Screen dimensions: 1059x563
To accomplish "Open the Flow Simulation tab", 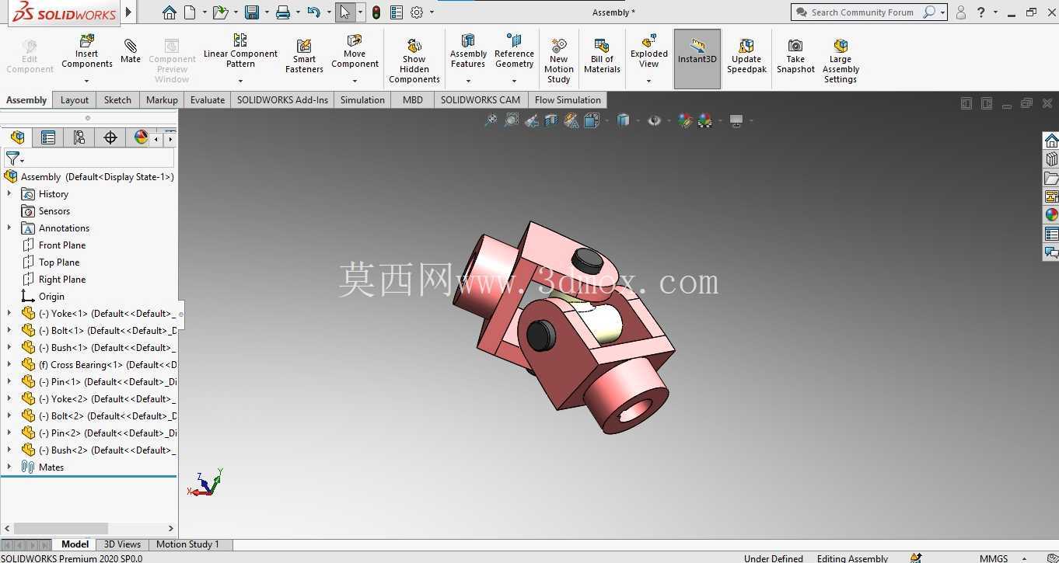I will point(568,99).
